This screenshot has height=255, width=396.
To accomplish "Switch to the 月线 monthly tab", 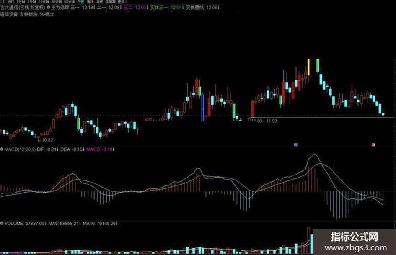I will (x=99, y=2).
